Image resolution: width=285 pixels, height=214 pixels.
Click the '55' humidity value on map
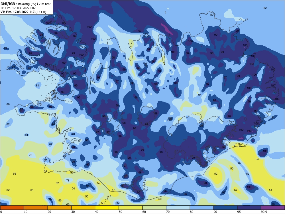[x=87, y=197]
